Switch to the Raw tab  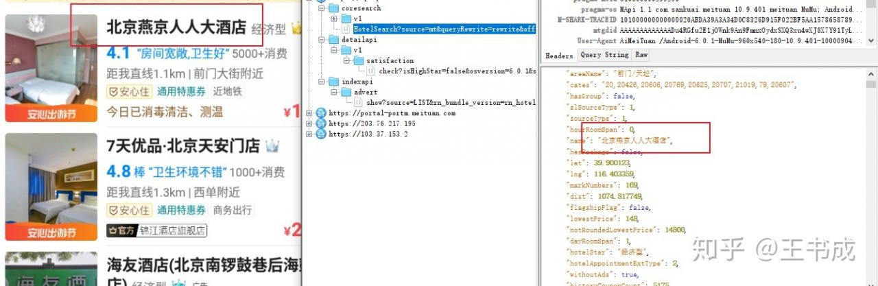pyautogui.click(x=641, y=55)
